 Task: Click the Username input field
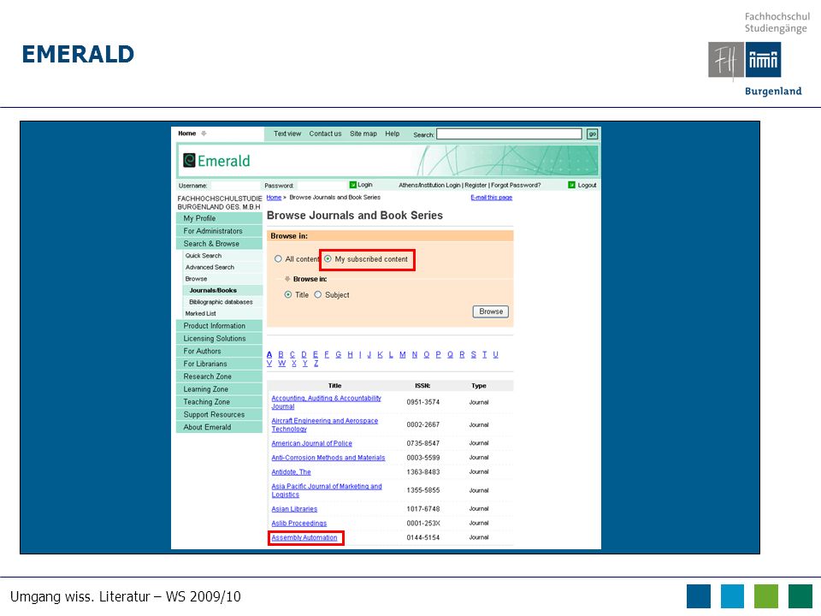click(x=235, y=186)
